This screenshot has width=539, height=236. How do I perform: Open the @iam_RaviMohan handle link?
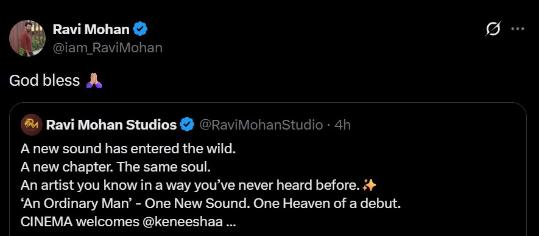pyautogui.click(x=107, y=48)
